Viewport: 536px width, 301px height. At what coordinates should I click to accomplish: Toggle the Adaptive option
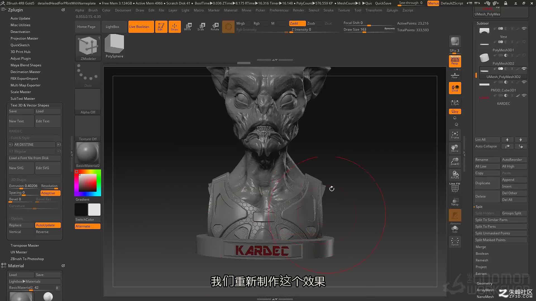click(x=50, y=193)
